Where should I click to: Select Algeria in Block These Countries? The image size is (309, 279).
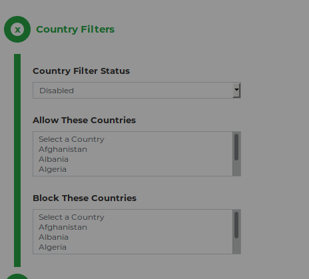133,247
